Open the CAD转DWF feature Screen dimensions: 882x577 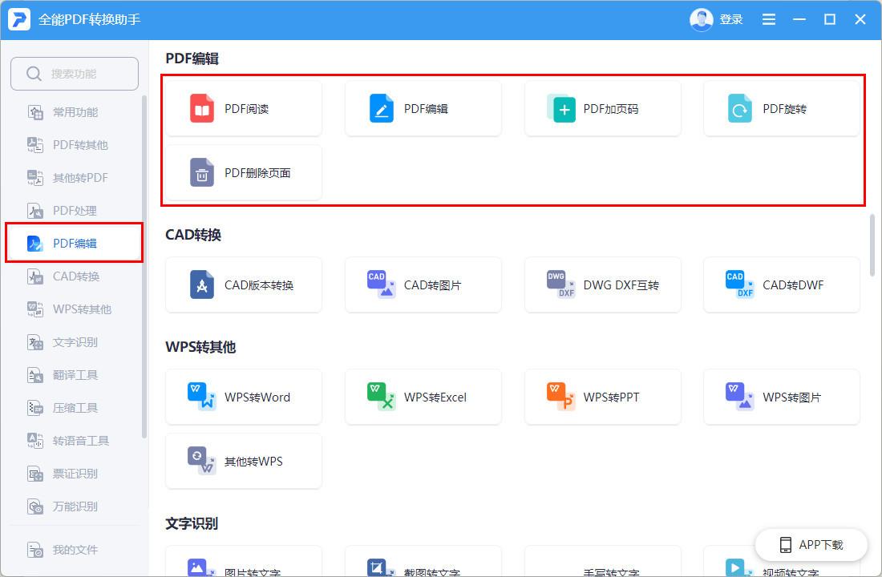(x=782, y=284)
